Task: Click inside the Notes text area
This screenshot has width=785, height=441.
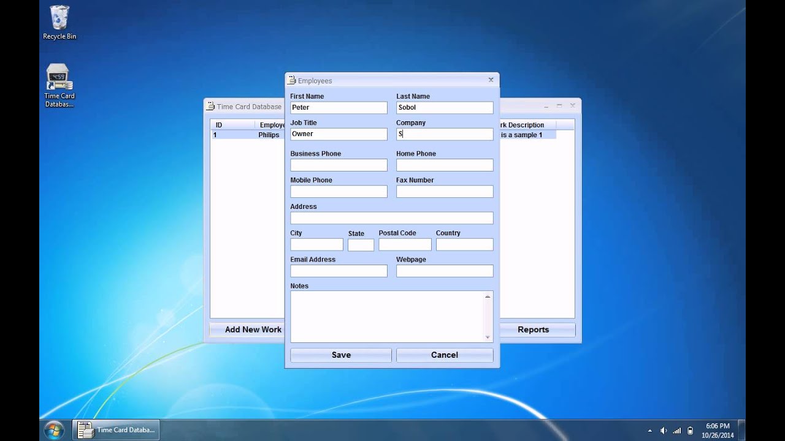Action: [x=386, y=317]
